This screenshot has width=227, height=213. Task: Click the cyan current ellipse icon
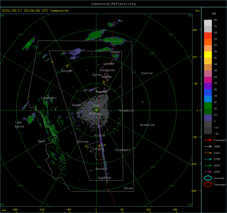pos(208,178)
